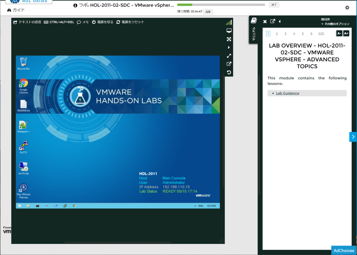Click the テキストの送信 send text button

(27, 22)
